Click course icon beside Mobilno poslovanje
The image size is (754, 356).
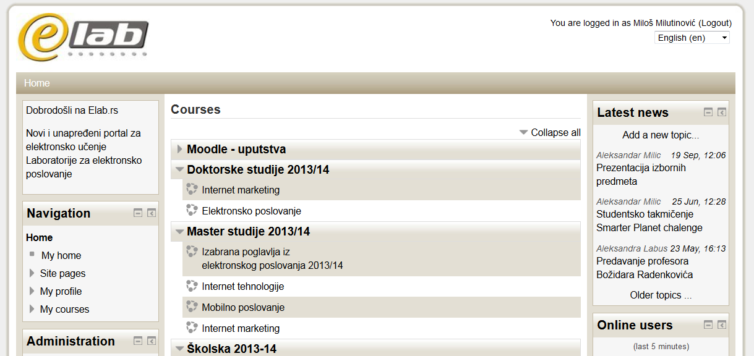click(192, 307)
